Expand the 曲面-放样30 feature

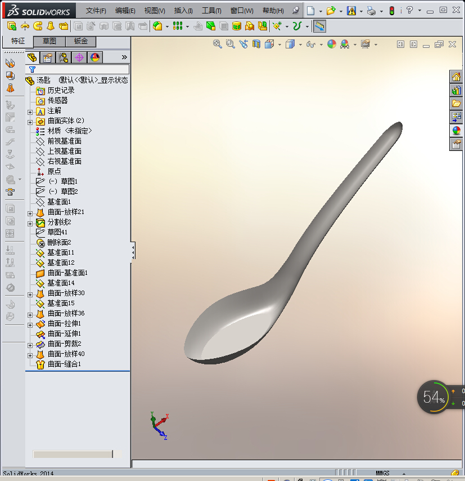pyautogui.click(x=30, y=295)
